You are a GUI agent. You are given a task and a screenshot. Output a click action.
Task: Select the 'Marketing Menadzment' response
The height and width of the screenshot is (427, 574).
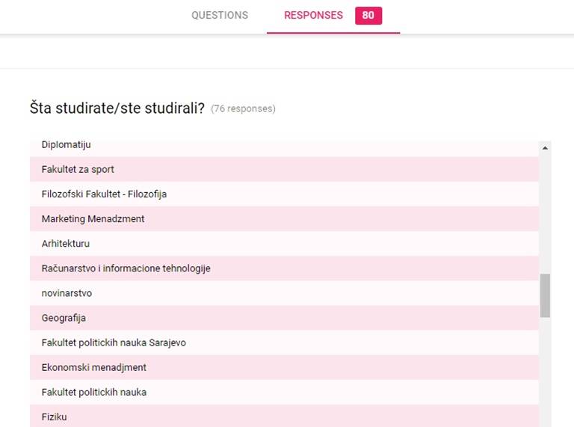click(93, 219)
